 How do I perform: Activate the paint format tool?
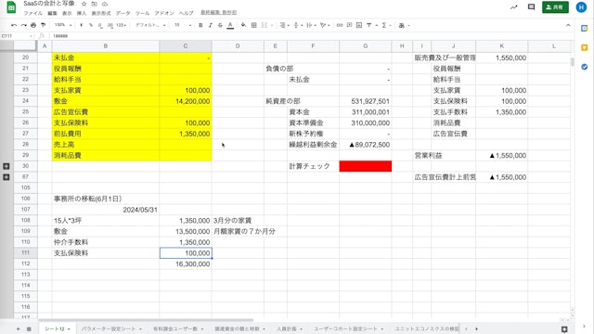point(44,25)
